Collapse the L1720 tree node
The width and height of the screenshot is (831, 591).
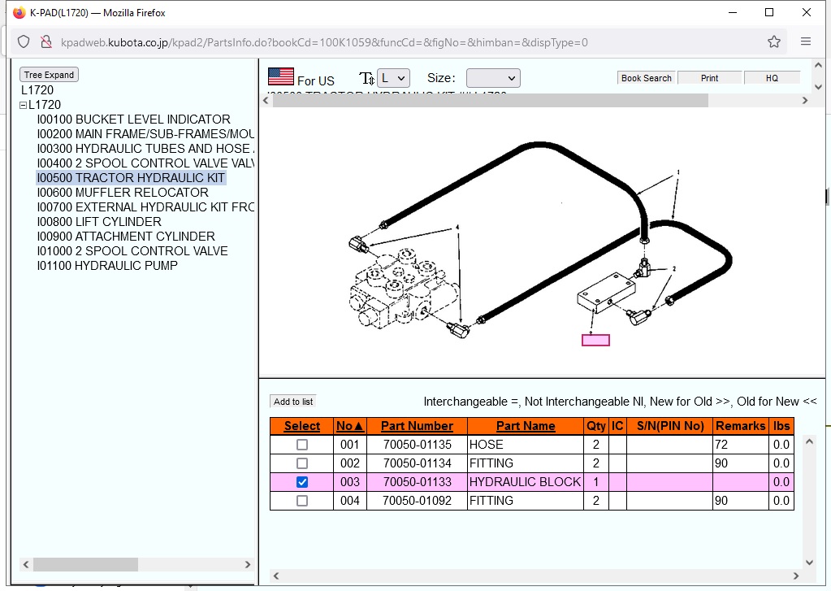[24, 105]
